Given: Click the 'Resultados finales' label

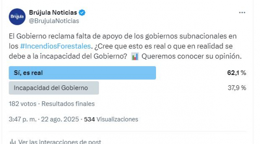Looking at the screenshot, I should click(x=68, y=104).
